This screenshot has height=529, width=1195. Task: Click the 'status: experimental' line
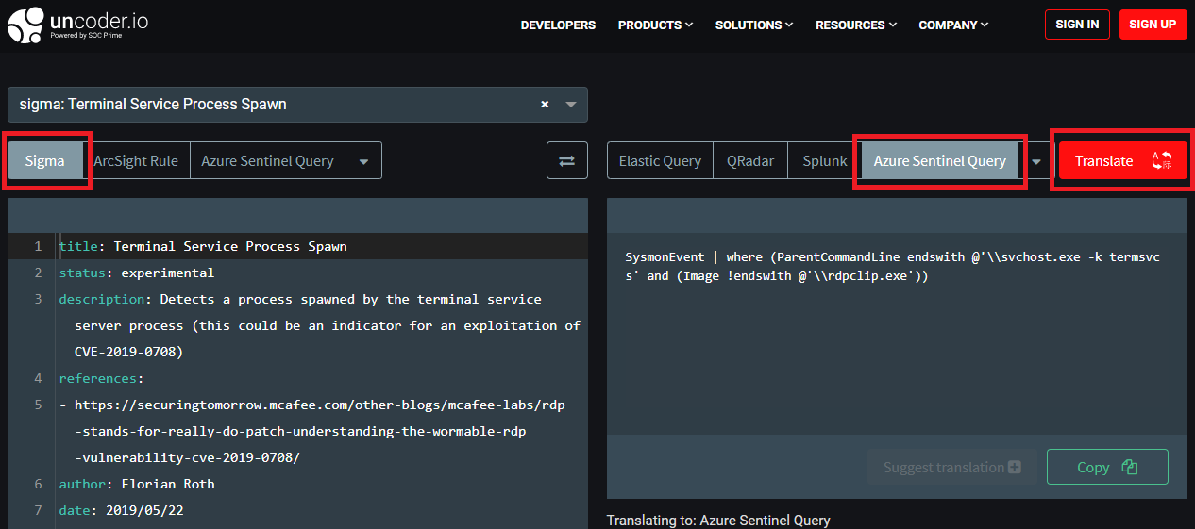click(x=137, y=273)
